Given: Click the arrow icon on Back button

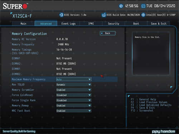Looking at the screenshot, I should click(x=102, y=33).
